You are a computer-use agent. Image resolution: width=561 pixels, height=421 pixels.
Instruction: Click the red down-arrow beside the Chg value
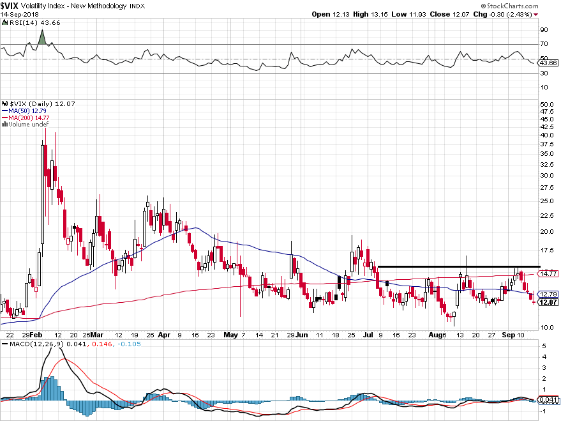pos(535,15)
